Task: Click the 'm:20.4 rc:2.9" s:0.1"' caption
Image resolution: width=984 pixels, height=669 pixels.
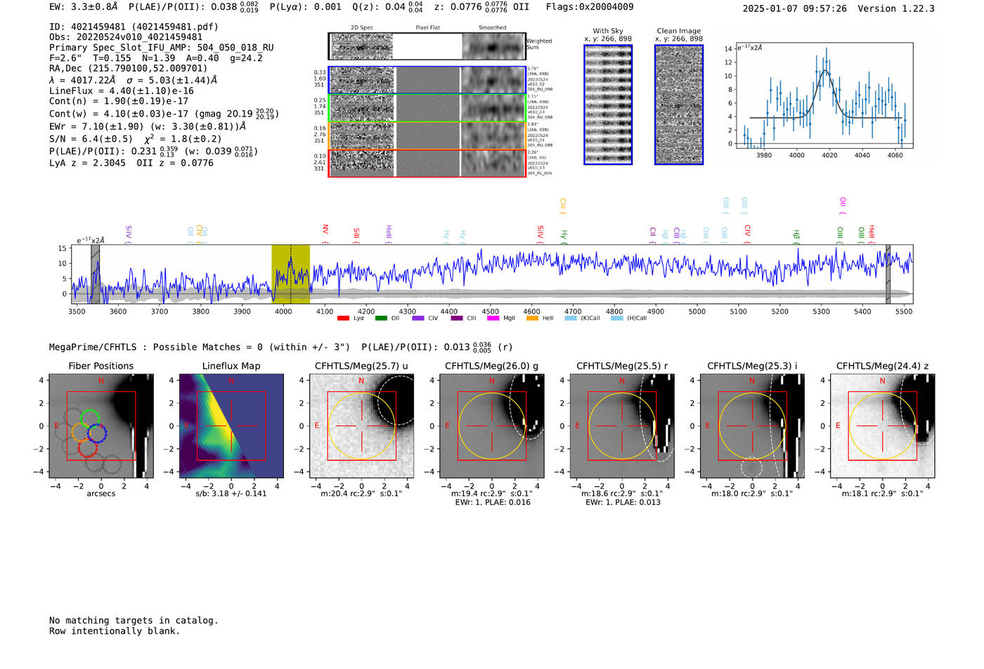Action: [362, 494]
